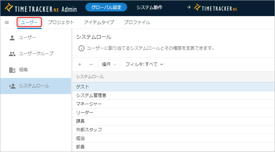Click the 組織 building icon
Screen dimensions: 275x152
tap(12, 70)
